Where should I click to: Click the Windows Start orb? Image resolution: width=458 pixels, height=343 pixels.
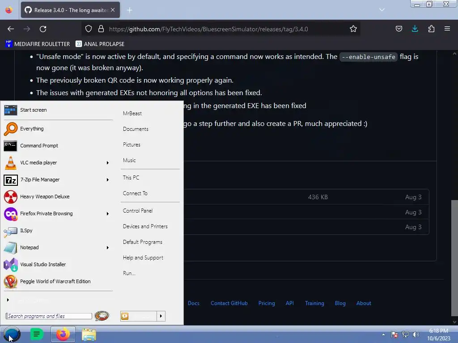pyautogui.click(x=12, y=334)
